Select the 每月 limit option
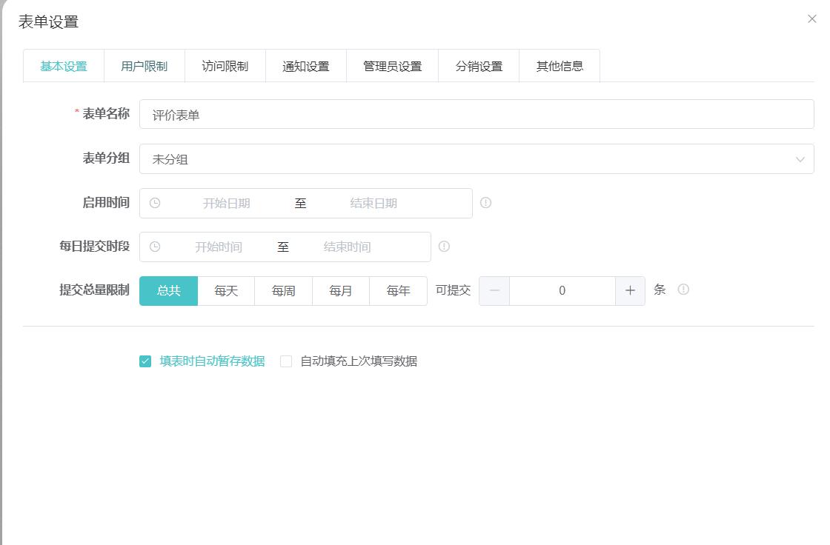Viewport: 830px width, 545px height. 340,290
